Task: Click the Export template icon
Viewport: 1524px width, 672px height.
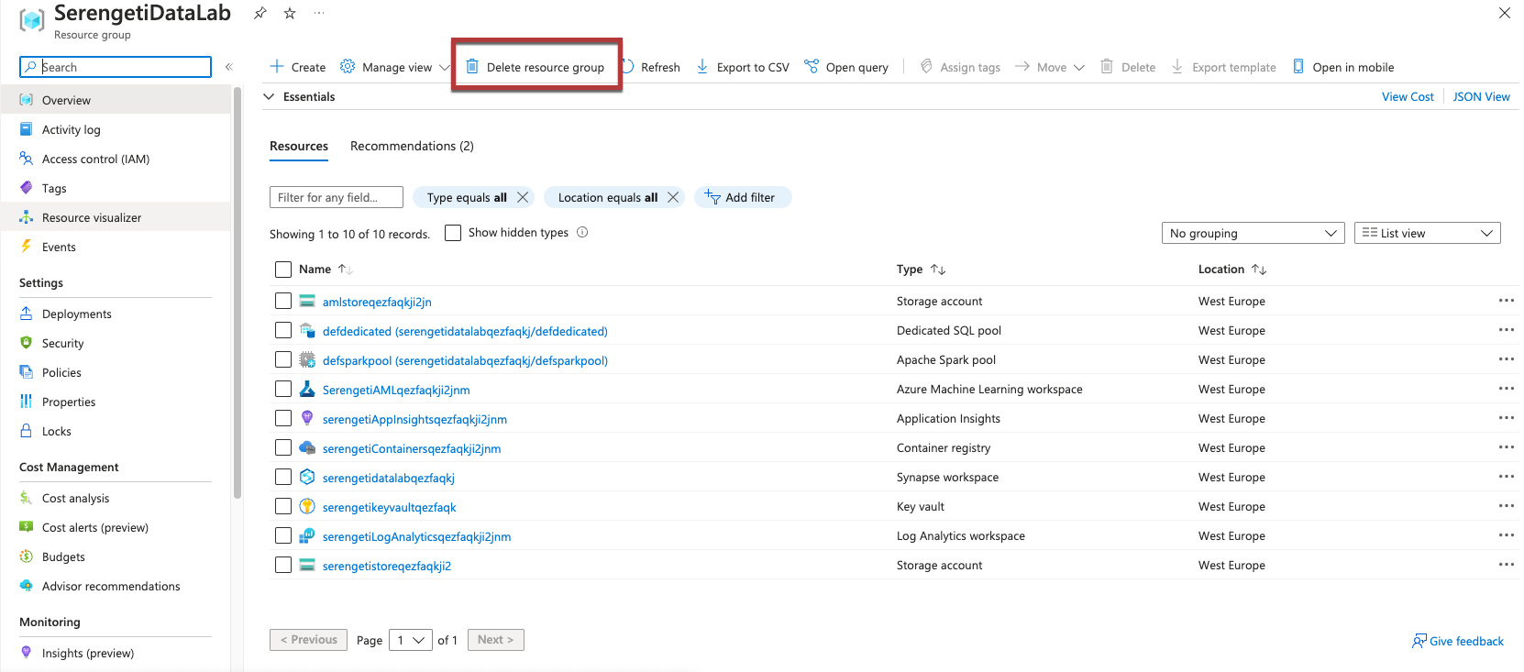Action: click(x=1177, y=66)
